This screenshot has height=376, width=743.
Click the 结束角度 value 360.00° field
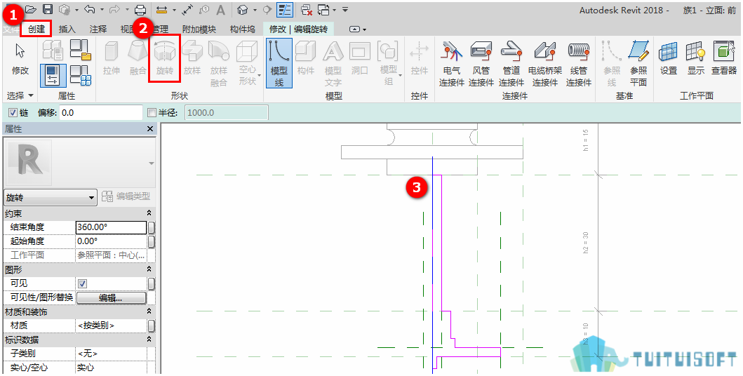point(111,227)
